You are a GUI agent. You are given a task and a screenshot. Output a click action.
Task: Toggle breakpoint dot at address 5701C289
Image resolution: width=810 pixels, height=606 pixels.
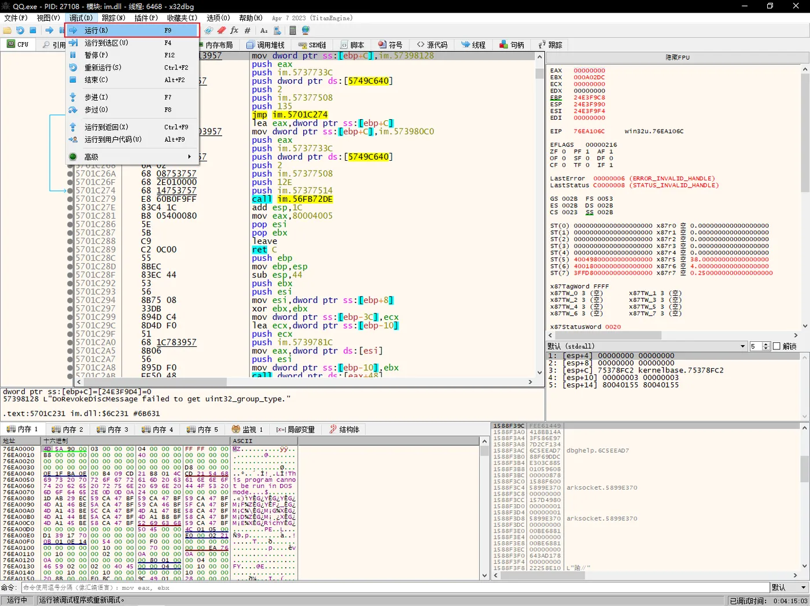[x=70, y=250]
